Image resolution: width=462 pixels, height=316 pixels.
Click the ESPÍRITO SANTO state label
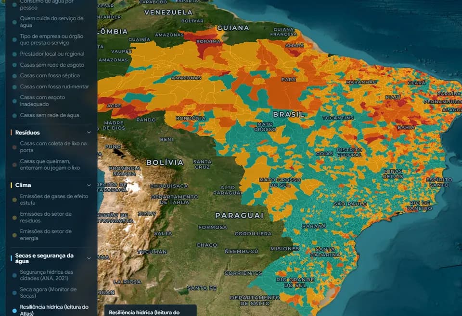click(439, 182)
